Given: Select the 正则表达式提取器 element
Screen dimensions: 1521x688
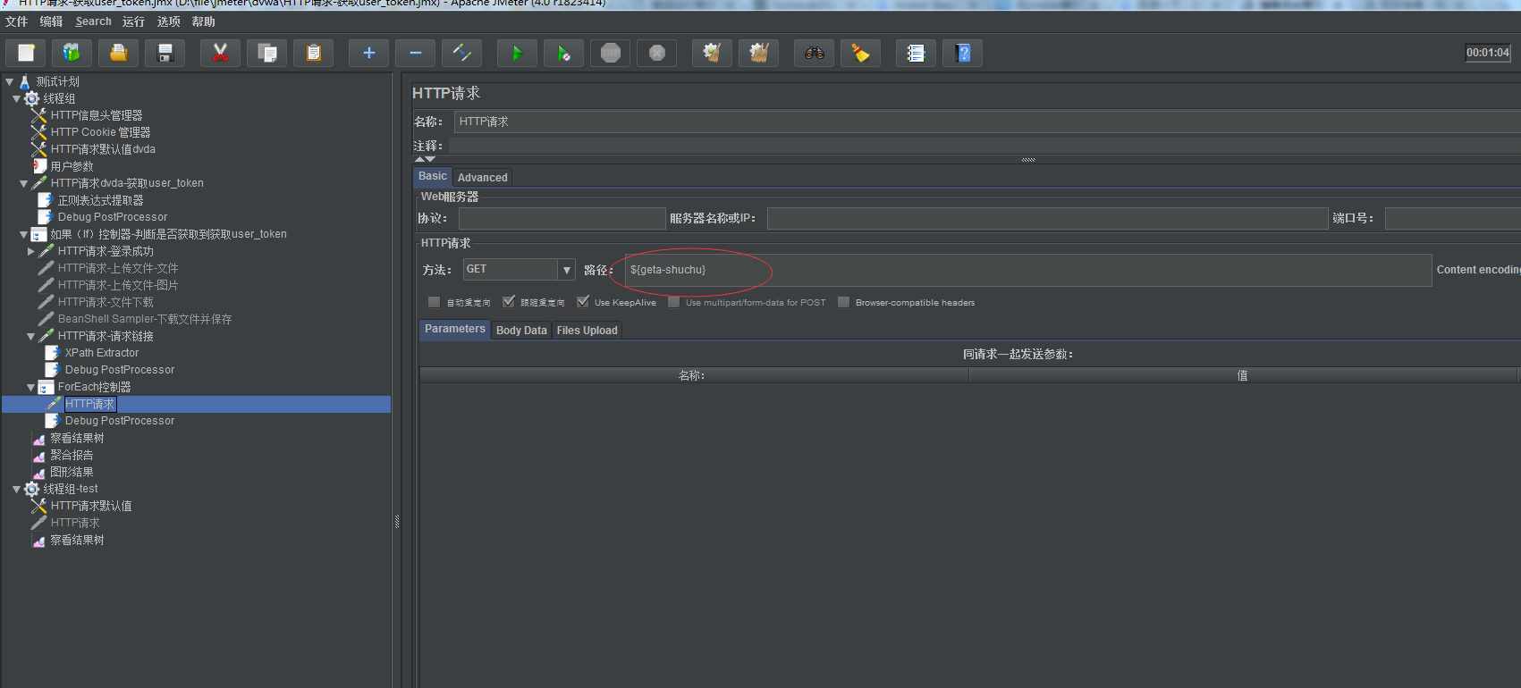Looking at the screenshot, I should click(100, 200).
